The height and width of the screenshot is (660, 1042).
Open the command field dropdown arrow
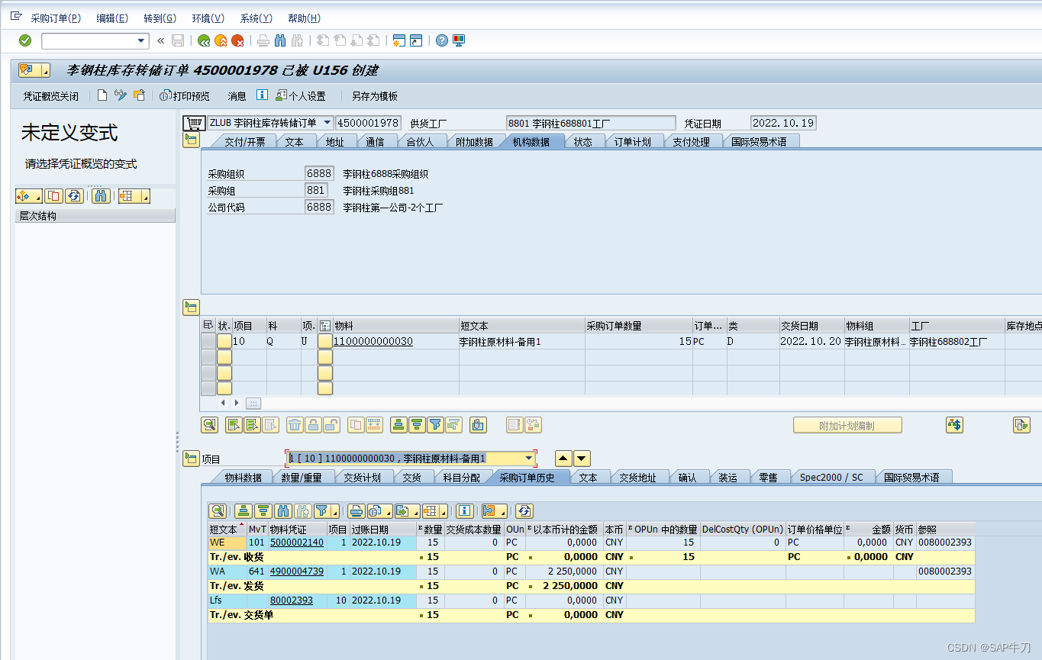coord(141,40)
